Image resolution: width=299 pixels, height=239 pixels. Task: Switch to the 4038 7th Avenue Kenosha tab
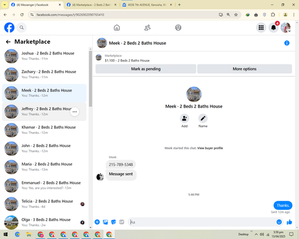(x=147, y=5)
